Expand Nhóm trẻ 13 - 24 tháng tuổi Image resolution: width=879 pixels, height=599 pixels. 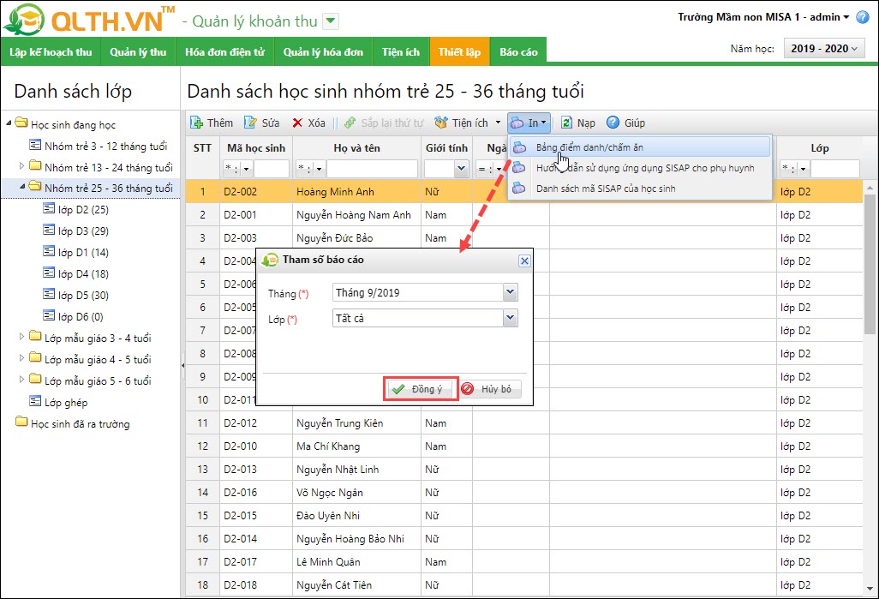click(x=22, y=166)
